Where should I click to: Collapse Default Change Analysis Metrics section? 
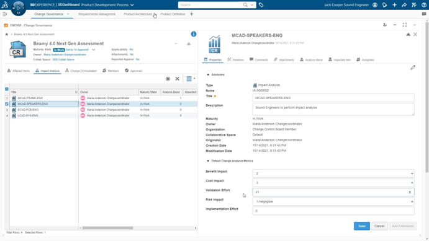click(208, 161)
